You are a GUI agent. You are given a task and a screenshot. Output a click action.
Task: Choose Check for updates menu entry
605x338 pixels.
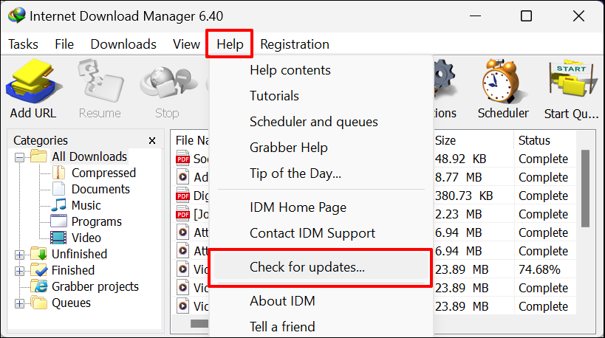[x=307, y=267]
